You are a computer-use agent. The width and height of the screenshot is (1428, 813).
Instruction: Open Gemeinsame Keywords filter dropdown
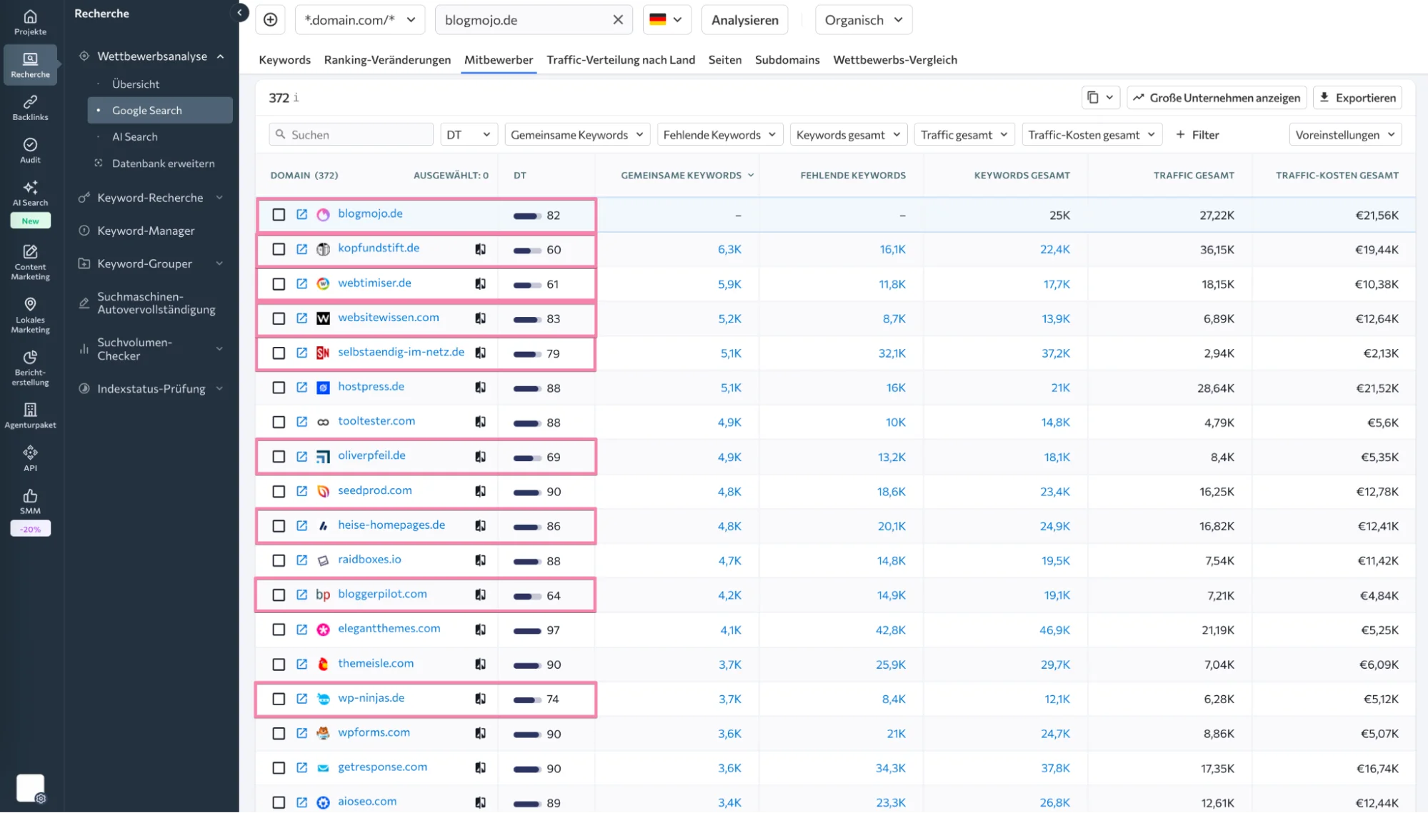click(577, 135)
